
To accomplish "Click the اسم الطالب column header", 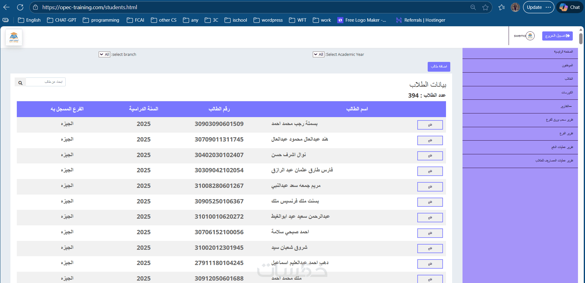I will click(357, 109).
